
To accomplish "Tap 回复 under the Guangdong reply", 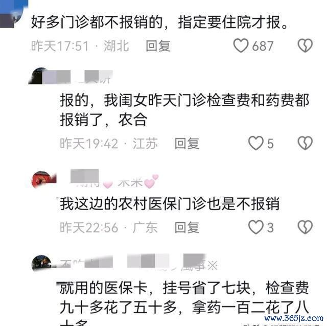I will point(187,227).
